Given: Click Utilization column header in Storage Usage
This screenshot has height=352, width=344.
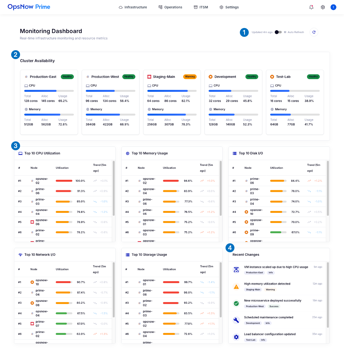Looking at the screenshot, I should (x=169, y=269).
